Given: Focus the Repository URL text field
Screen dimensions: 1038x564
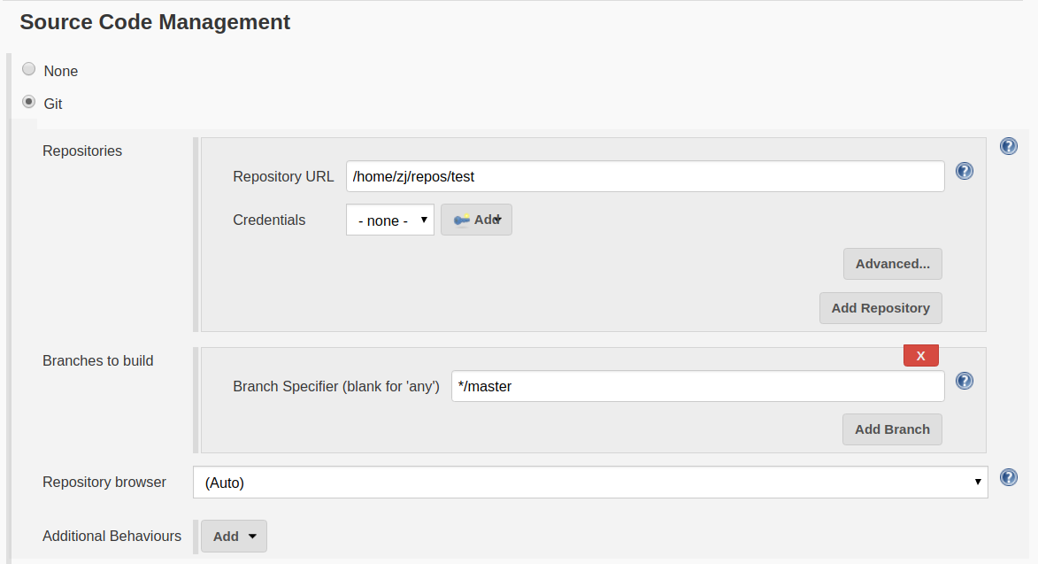Looking at the screenshot, I should (645, 176).
